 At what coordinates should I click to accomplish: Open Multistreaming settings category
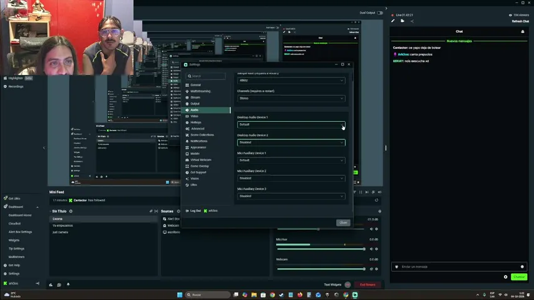point(200,91)
